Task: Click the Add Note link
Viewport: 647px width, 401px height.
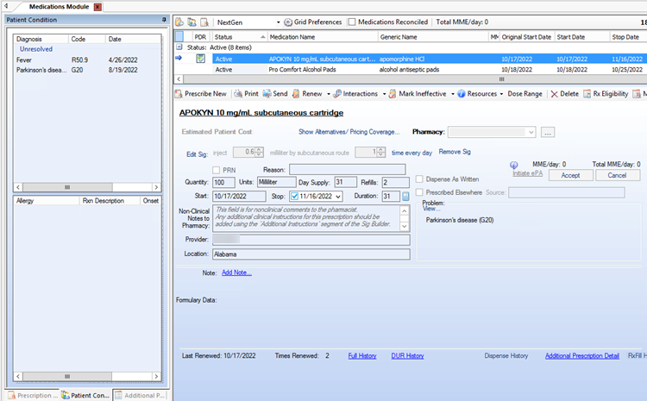Action: click(x=236, y=273)
